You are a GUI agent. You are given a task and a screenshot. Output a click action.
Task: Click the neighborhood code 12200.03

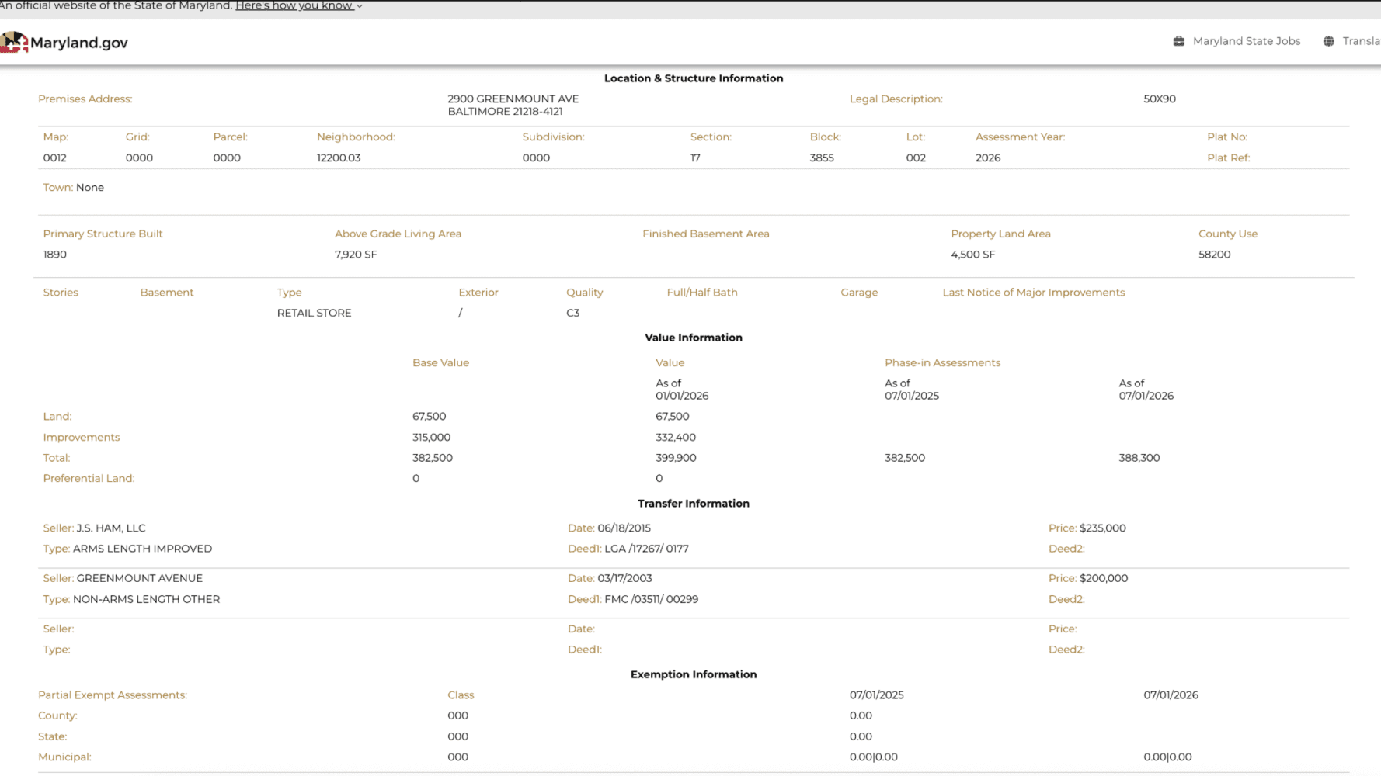click(339, 158)
